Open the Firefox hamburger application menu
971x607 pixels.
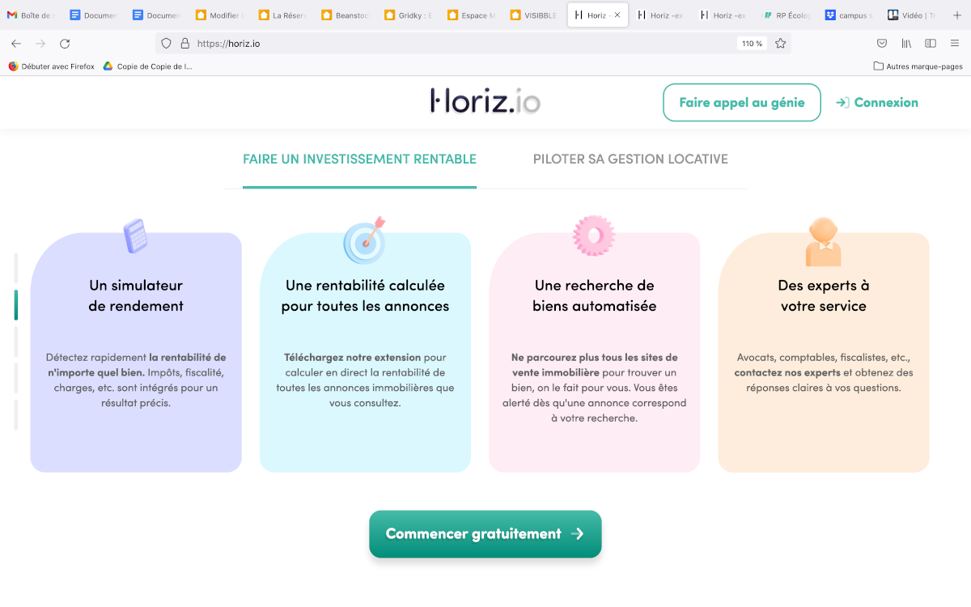pyautogui.click(x=955, y=44)
